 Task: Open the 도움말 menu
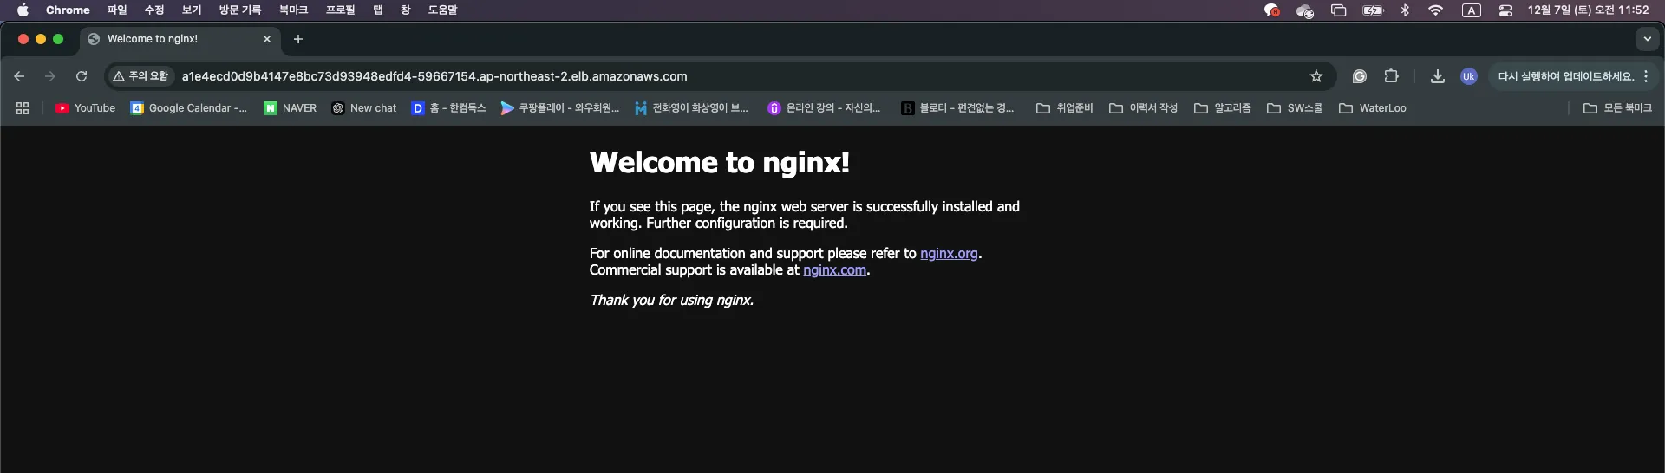[442, 10]
